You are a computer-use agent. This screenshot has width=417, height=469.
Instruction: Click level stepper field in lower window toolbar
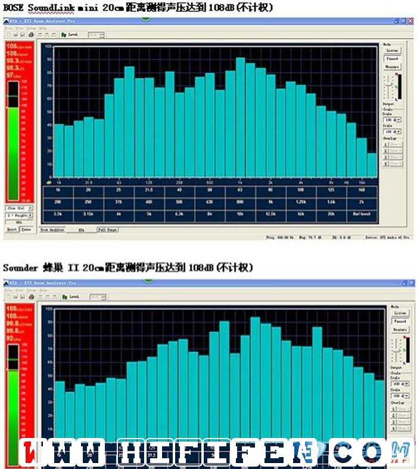[98, 297]
